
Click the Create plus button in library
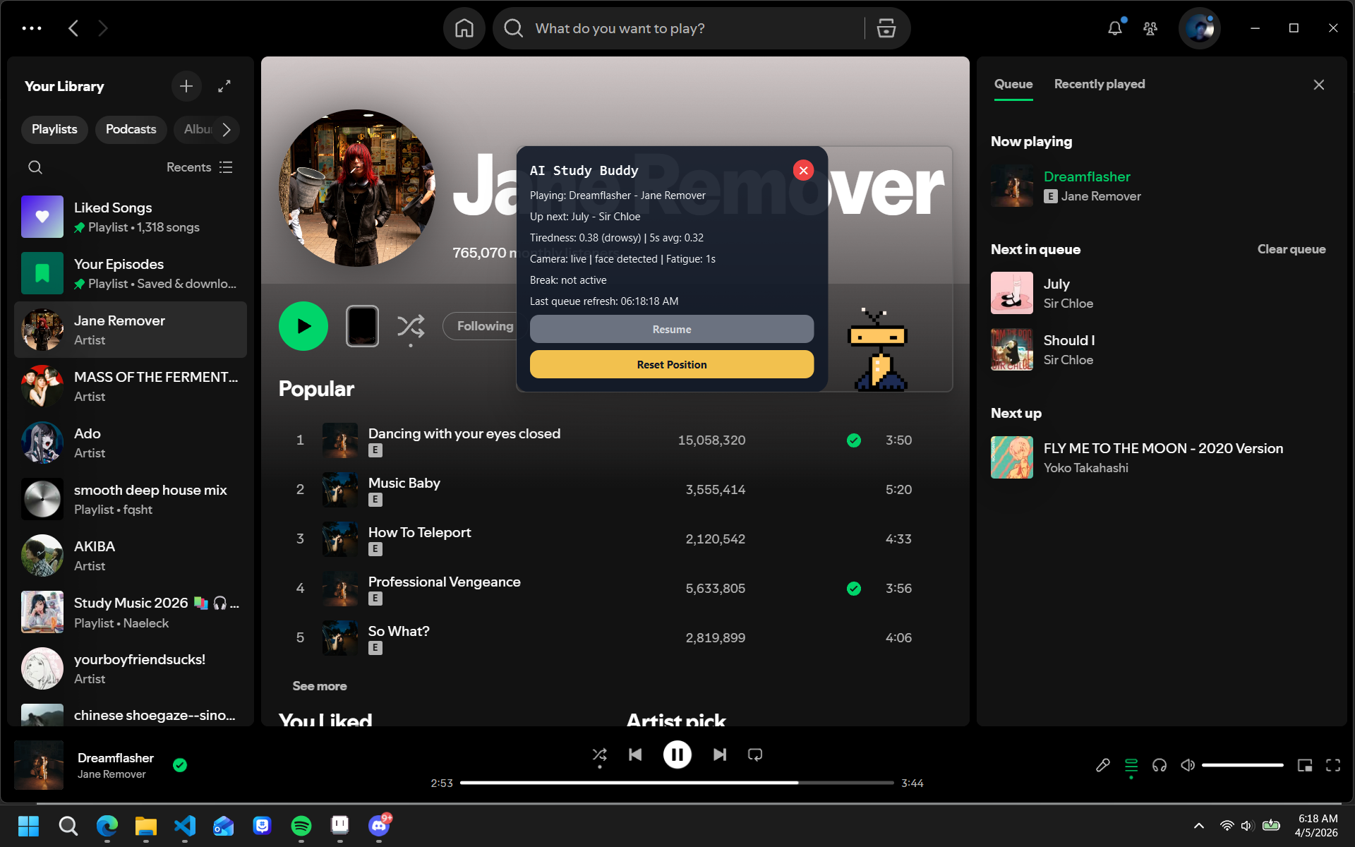tap(186, 86)
